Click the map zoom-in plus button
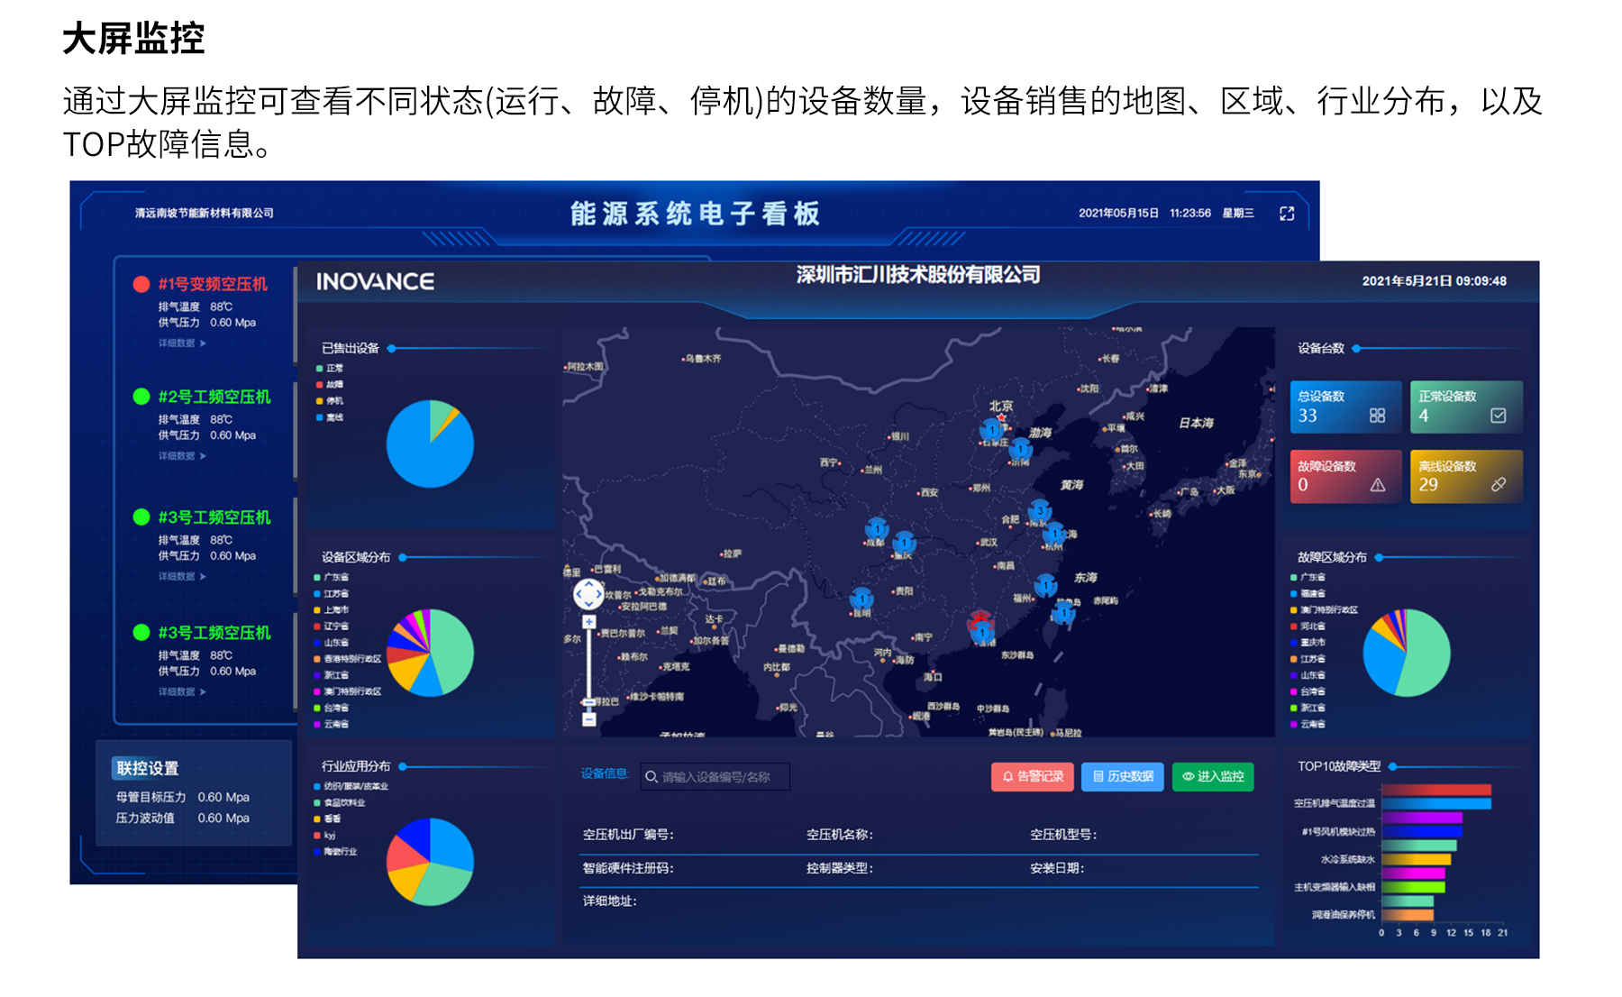The width and height of the screenshot is (1622, 997). (588, 622)
